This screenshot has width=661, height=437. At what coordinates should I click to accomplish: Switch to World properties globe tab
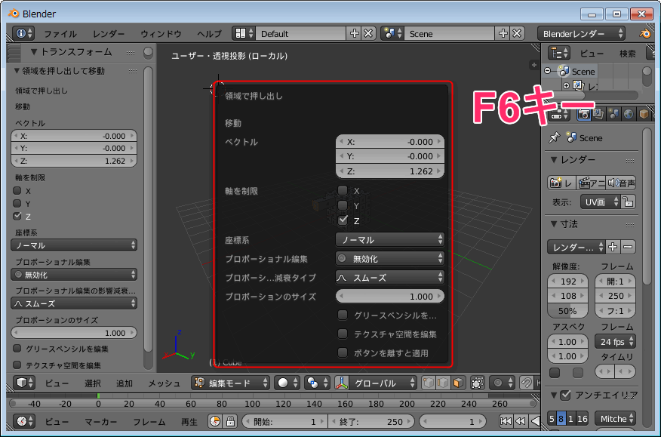[x=629, y=114]
